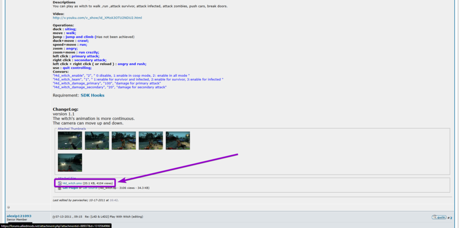Click the 'angry and rush;' text

[x=132, y=64]
